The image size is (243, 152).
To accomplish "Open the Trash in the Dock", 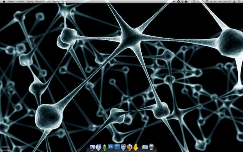I will 151,147.
